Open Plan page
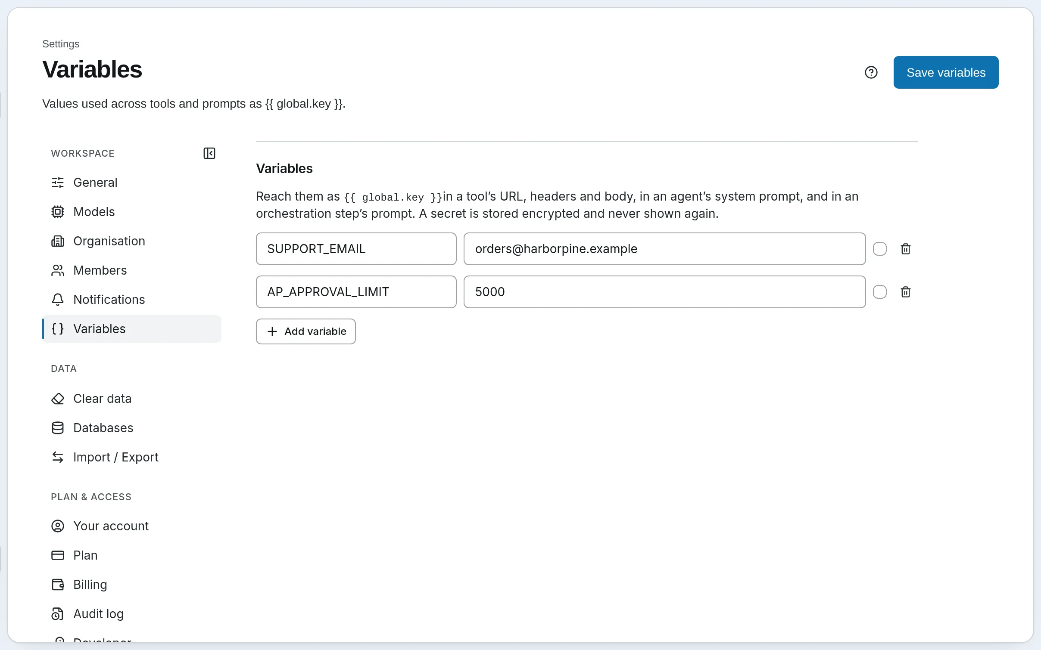 [x=132, y=555]
